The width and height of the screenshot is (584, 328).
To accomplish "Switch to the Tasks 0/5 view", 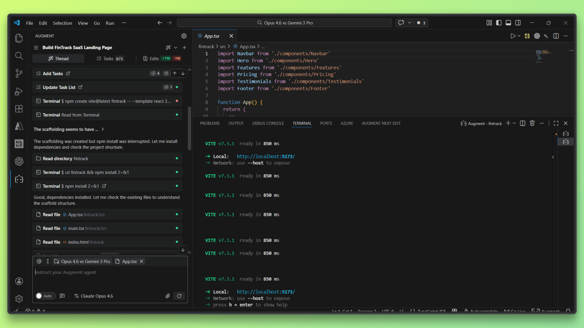I will coord(110,59).
